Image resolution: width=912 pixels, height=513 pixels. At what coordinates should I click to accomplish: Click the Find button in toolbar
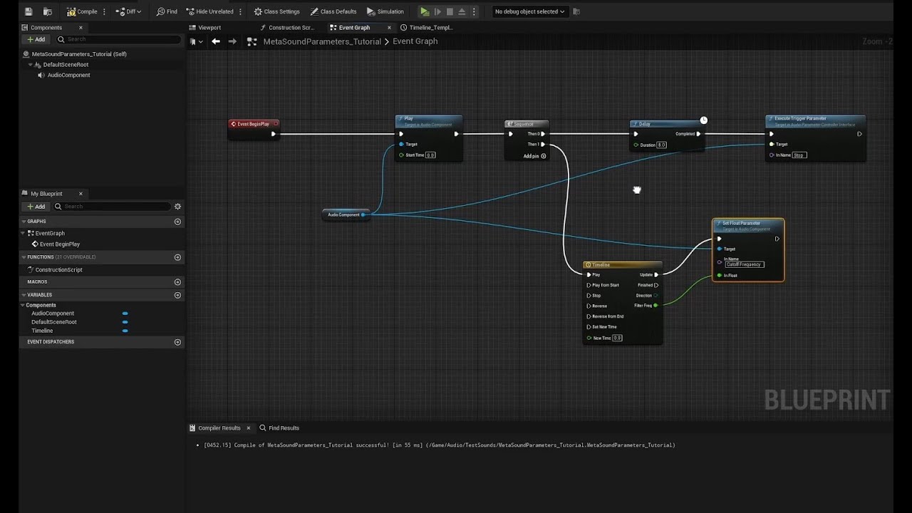click(x=167, y=11)
